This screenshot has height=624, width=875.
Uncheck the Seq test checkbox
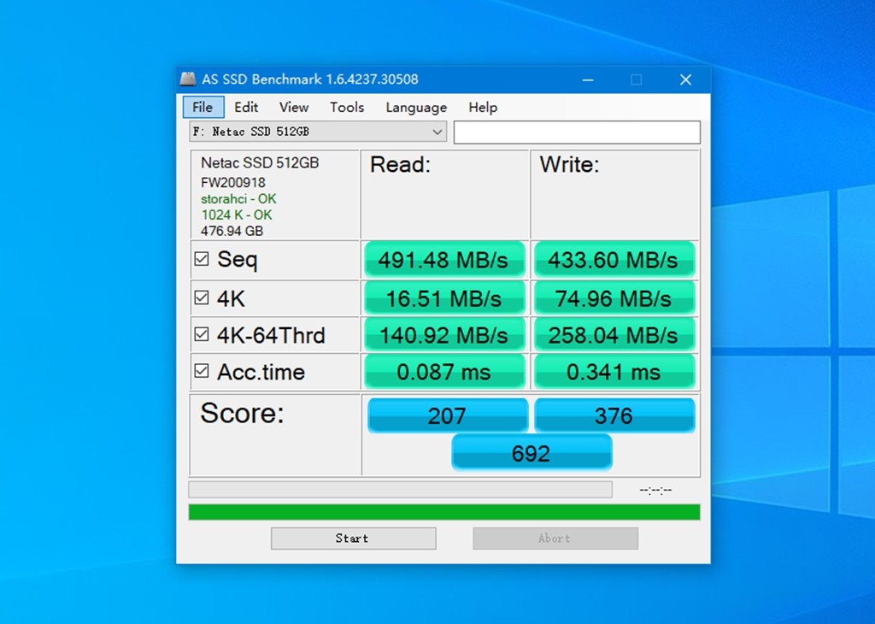tap(202, 259)
